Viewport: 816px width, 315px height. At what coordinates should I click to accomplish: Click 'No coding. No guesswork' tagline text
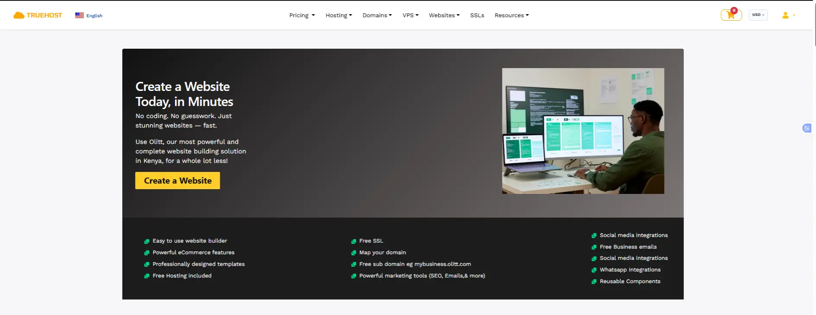[184, 121]
